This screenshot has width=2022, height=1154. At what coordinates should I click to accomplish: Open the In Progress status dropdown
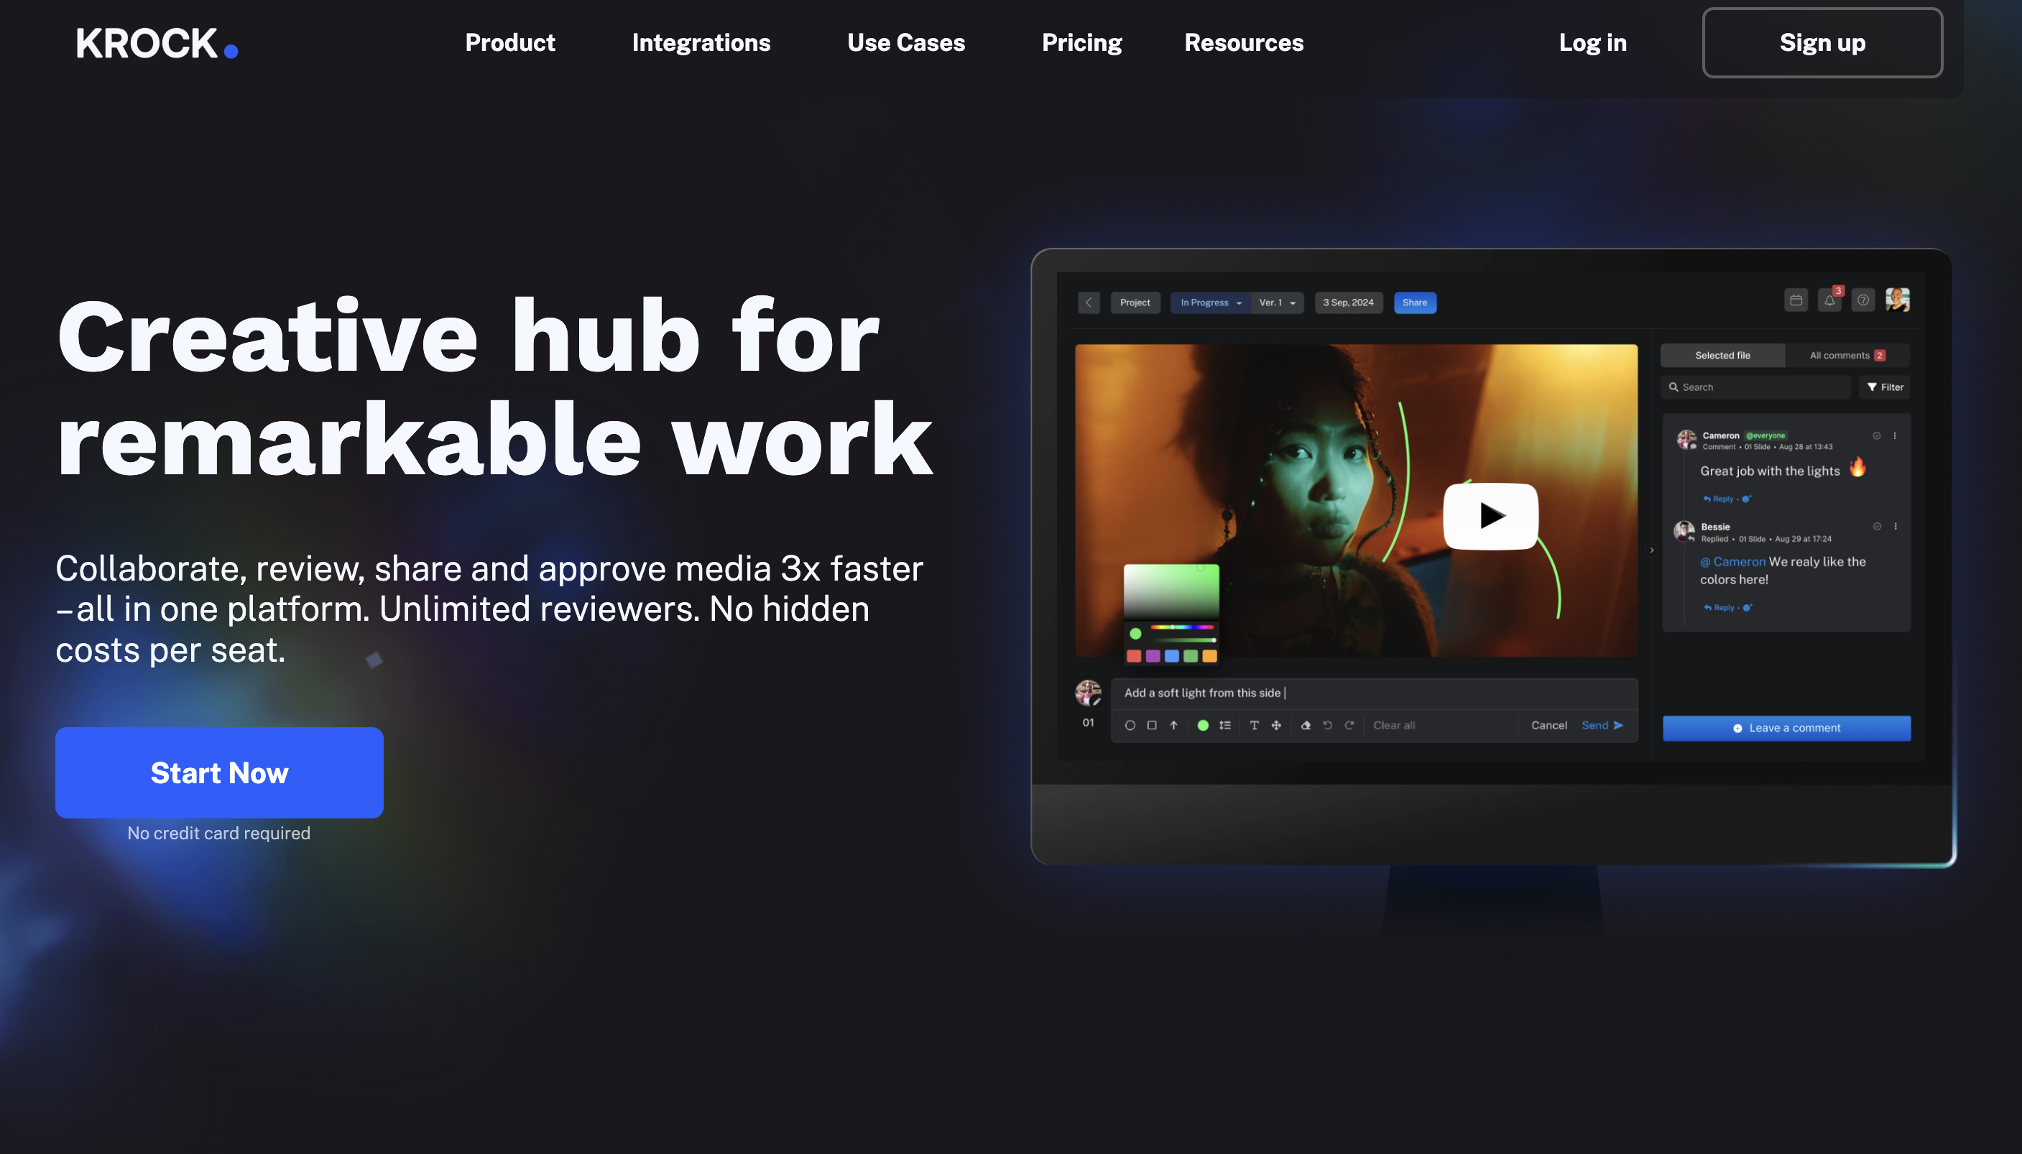[1210, 303]
